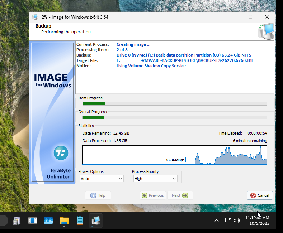283x233 pixels.
Task: Click the network icon in system tray
Action: [228, 220]
